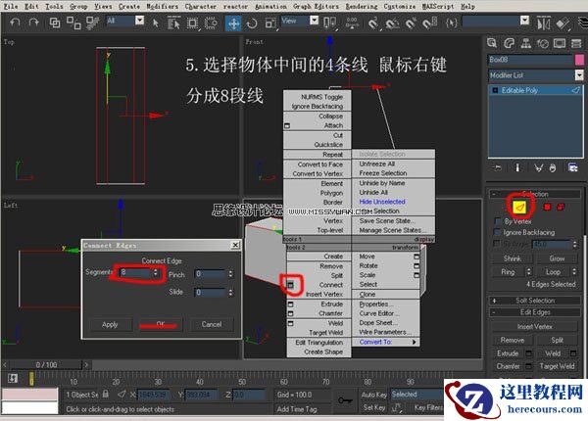
Task: Click the Mirror tool icon
Action: coord(543,23)
